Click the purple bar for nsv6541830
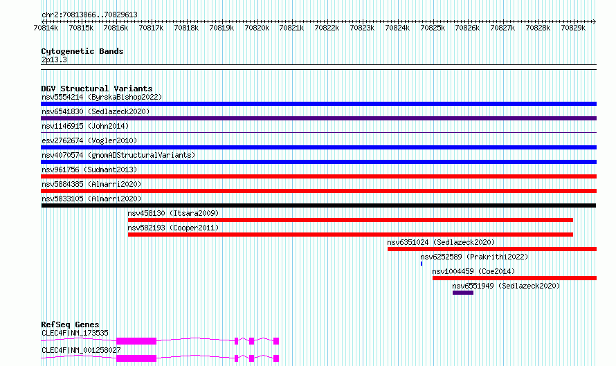 pyautogui.click(x=318, y=118)
